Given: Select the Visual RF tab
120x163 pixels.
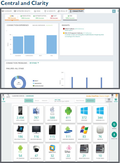Looking at the screenshot, I should point(63,11).
